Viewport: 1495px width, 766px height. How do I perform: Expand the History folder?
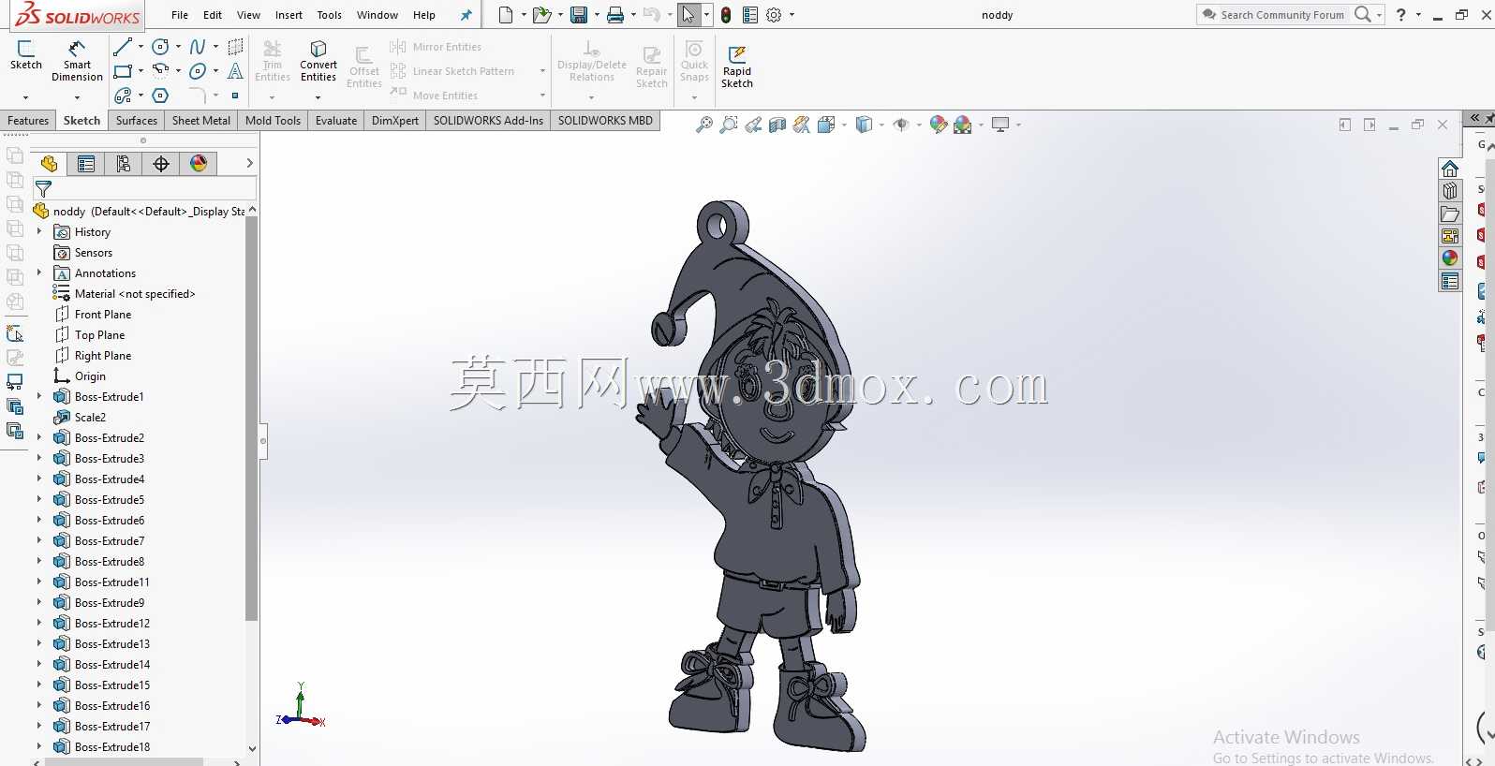[38, 232]
